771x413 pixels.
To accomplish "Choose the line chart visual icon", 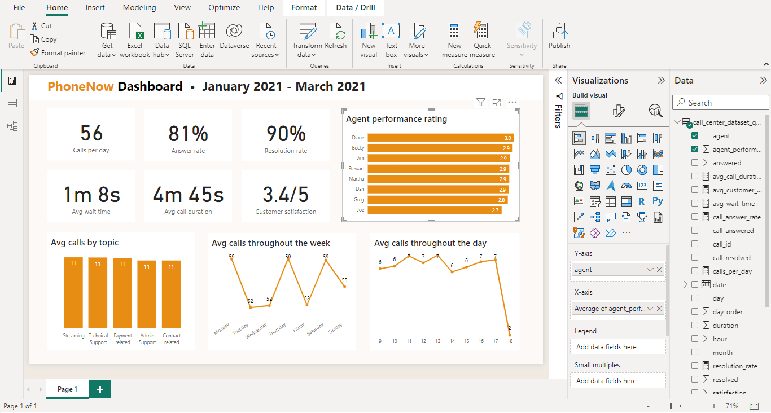I will (579, 154).
